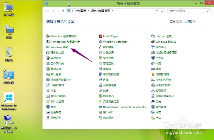214x140 pixels.
Task: Open 凭据管理器 link
Action: coord(162,74)
